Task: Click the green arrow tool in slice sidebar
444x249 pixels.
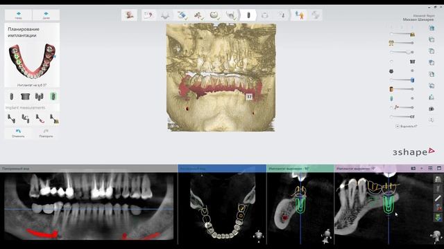Action: (x=438, y=217)
